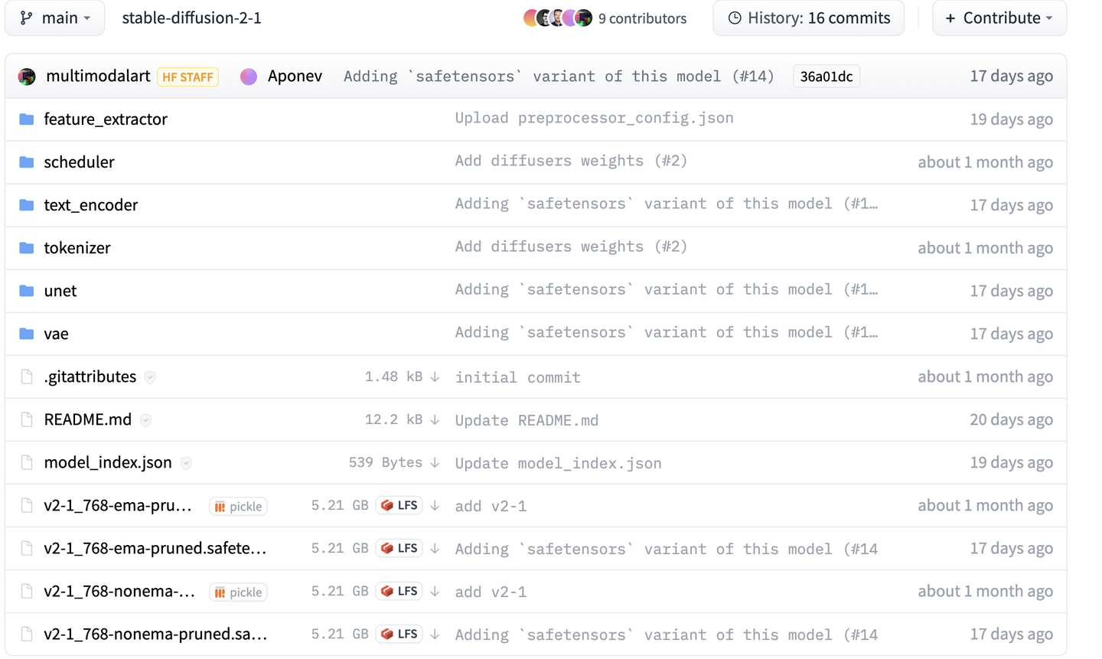Click the safe shield icon next to .gitattributes
Image resolution: width=1102 pixels, height=659 pixels.
(150, 377)
